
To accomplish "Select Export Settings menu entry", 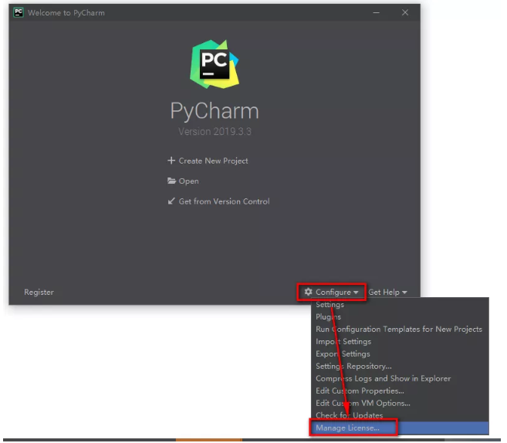I will coord(400,353).
